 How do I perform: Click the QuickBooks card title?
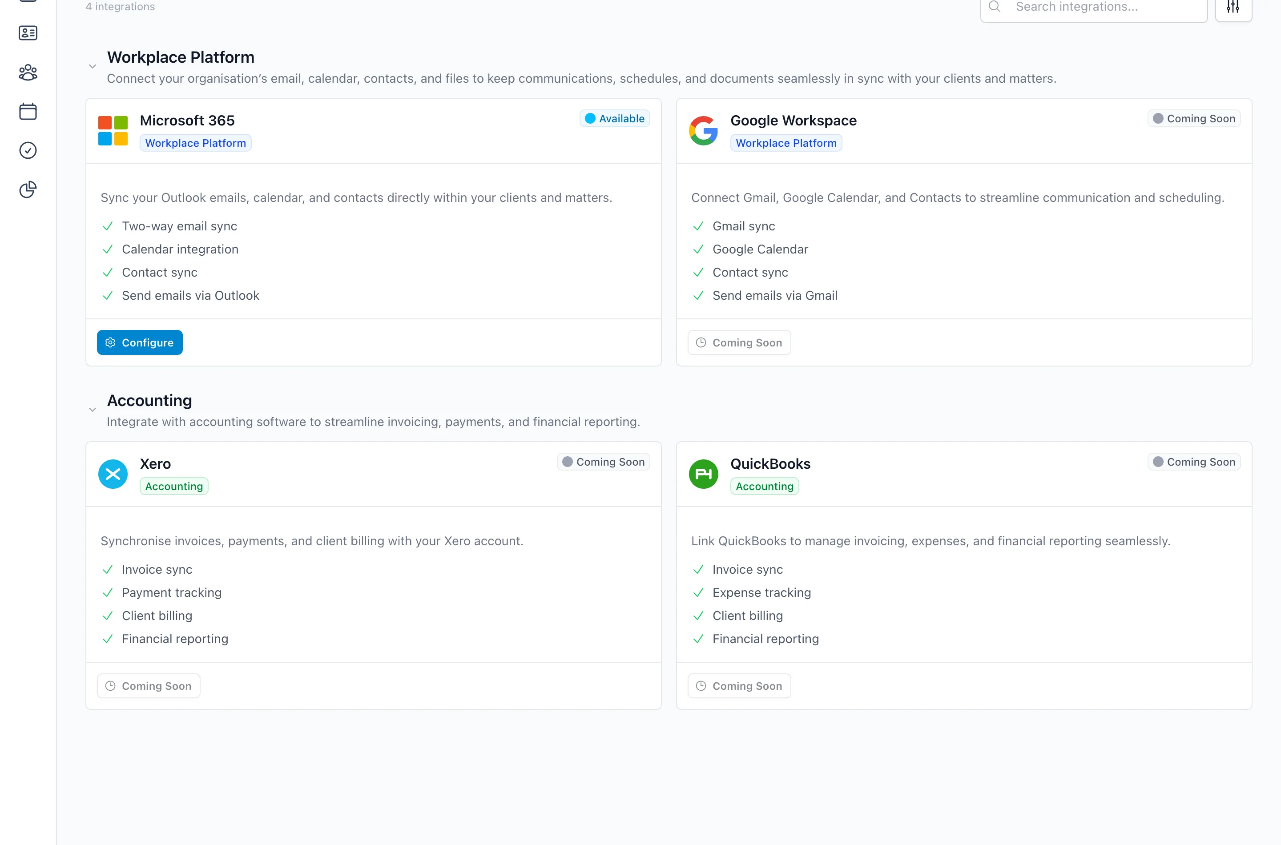click(770, 463)
